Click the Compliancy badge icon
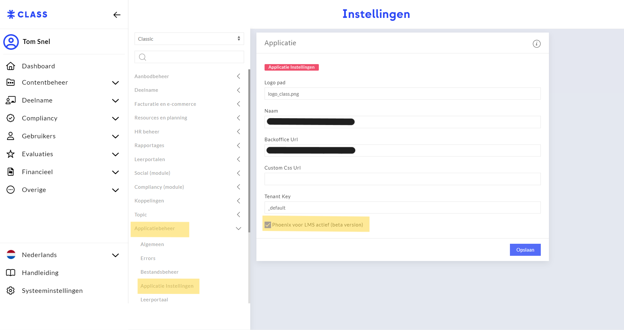Viewport: 624px width, 330px height. (11, 118)
